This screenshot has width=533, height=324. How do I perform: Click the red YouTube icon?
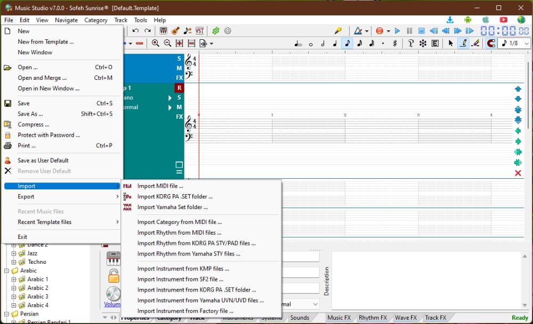[504, 20]
